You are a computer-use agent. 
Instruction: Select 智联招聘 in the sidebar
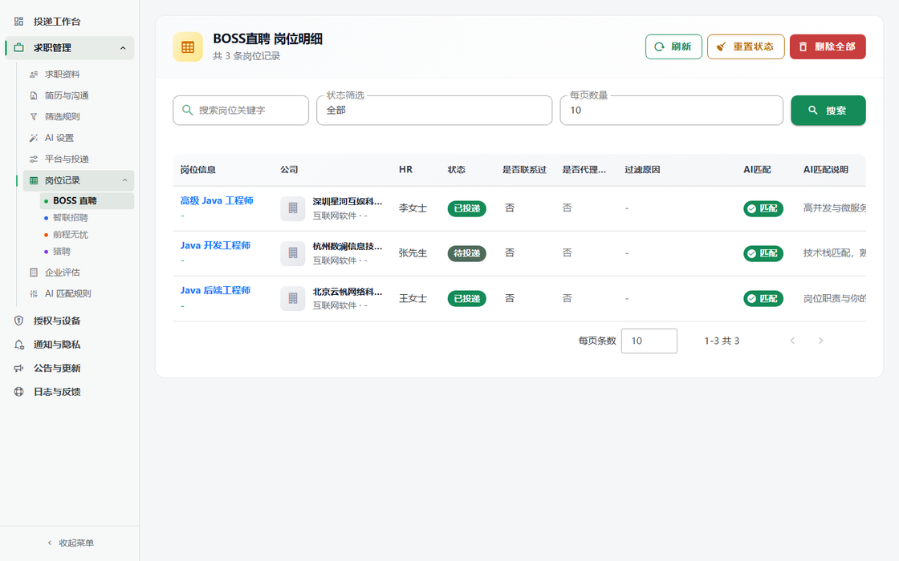click(x=87, y=217)
